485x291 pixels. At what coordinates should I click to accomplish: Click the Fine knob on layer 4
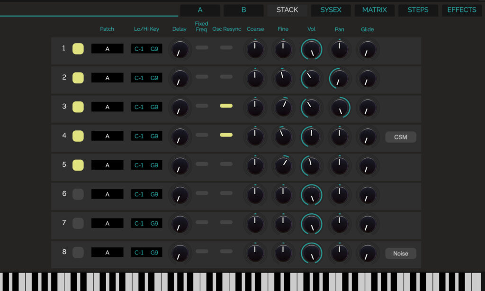(x=283, y=137)
